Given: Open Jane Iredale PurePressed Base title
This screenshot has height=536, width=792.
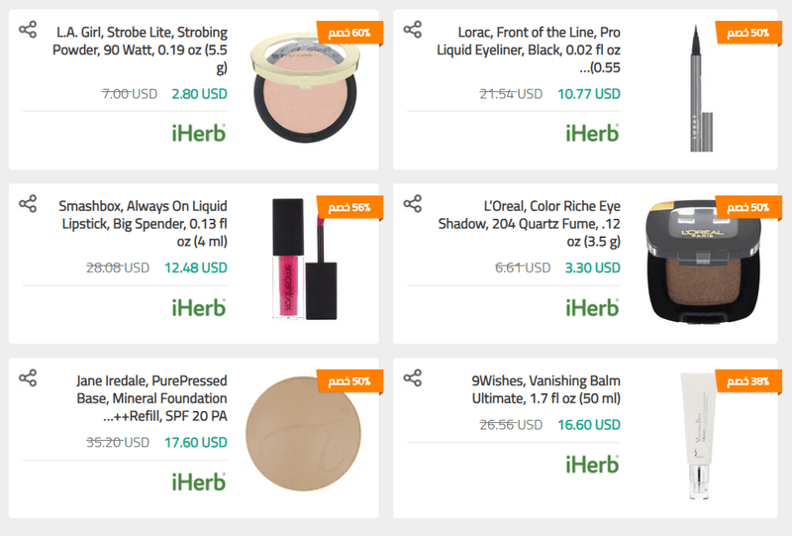Looking at the screenshot, I should 151,398.
